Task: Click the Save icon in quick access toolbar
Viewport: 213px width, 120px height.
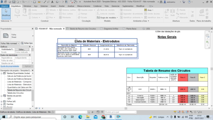Action: (x=14, y=2)
